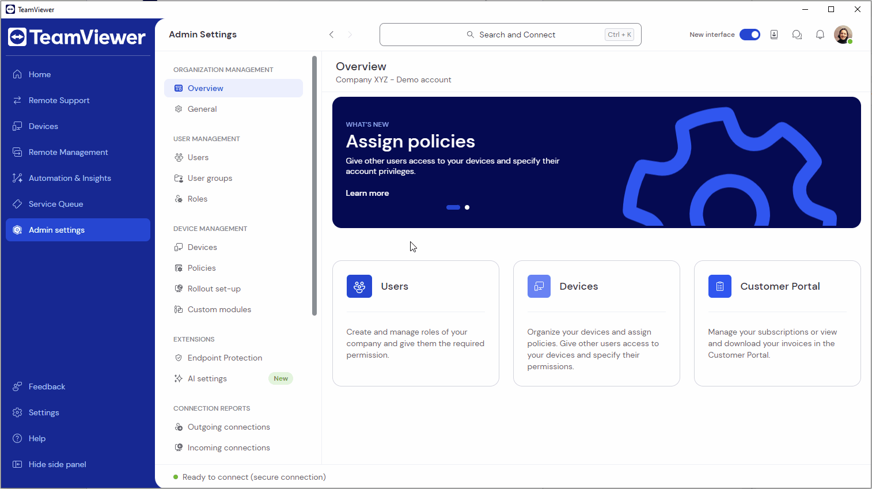Maximize the TeamViewer window
Viewport: 872px width, 489px height.
click(x=831, y=9)
